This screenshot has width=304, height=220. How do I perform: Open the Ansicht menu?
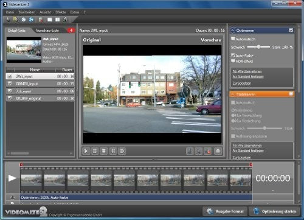click(45, 12)
